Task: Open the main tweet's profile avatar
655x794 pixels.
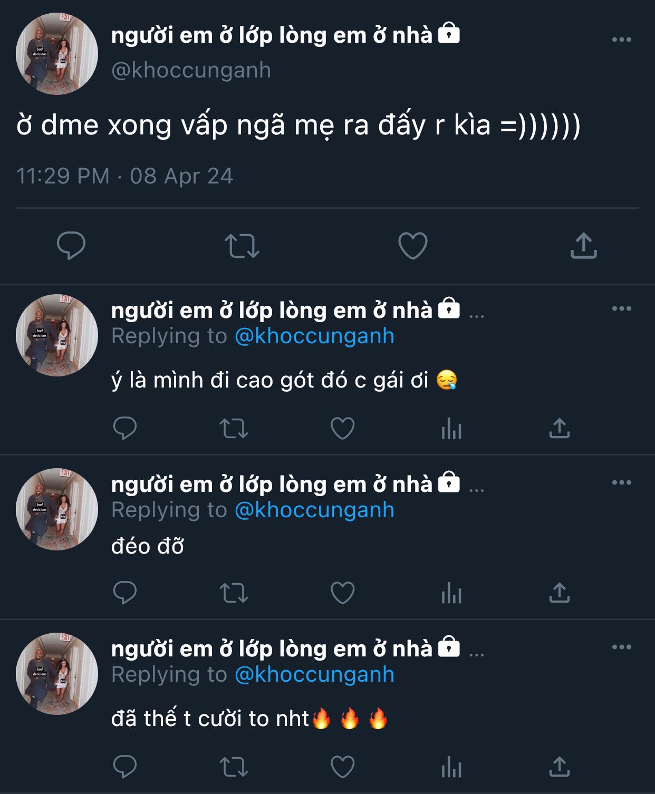Action: pos(57,54)
